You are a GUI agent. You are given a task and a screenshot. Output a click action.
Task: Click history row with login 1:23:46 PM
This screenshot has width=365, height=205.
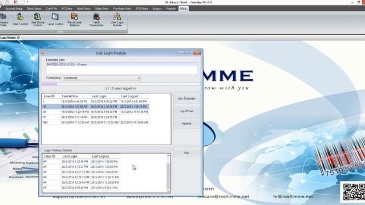click(81, 162)
